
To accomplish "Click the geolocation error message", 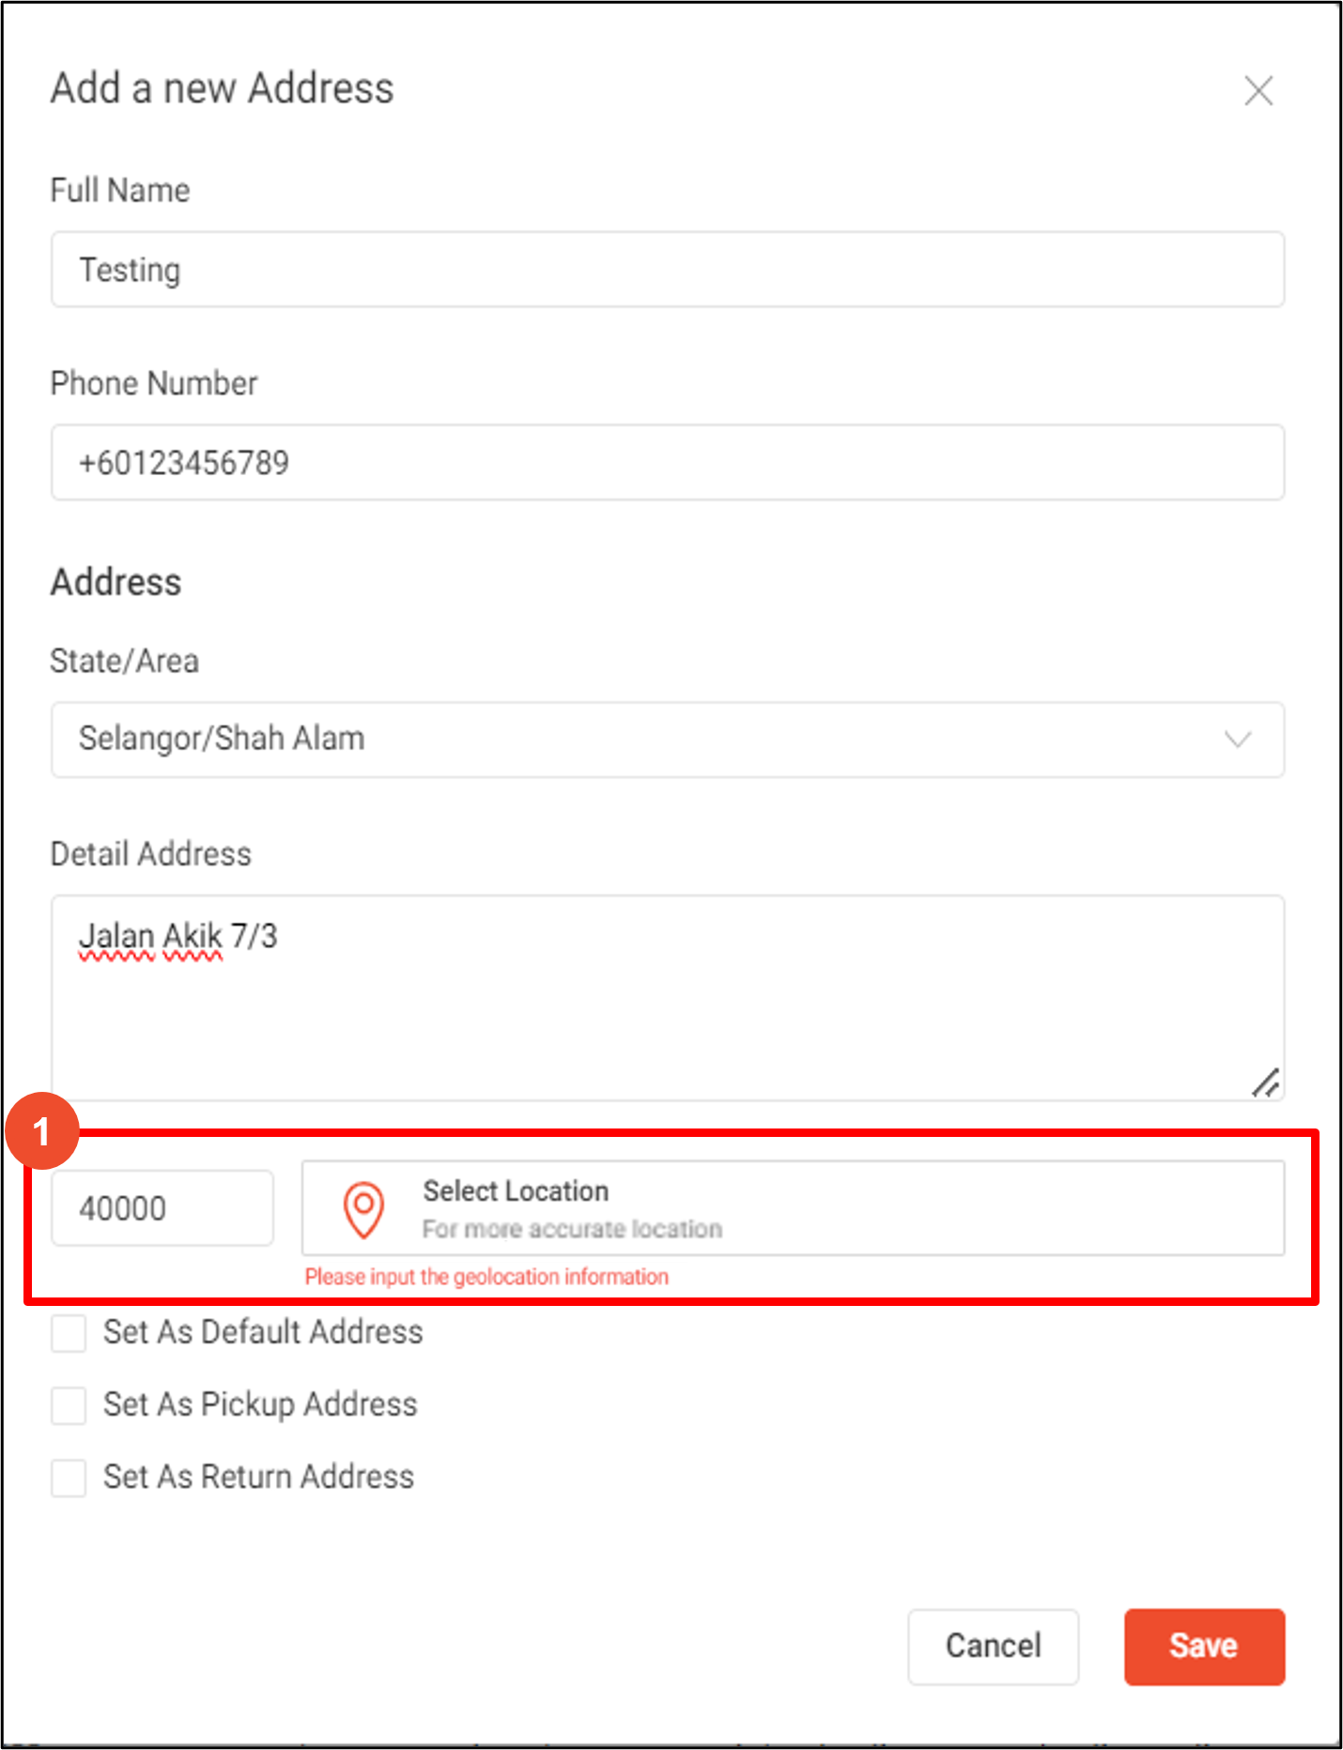I will tap(486, 1277).
